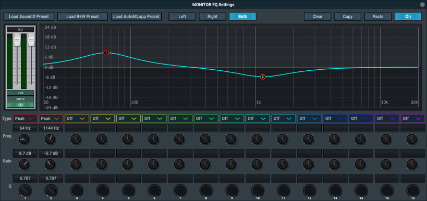Open band 2 Peak type dropdown

coord(51,118)
